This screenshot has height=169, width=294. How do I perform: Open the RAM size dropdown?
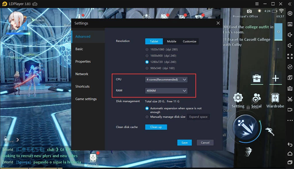(166, 90)
